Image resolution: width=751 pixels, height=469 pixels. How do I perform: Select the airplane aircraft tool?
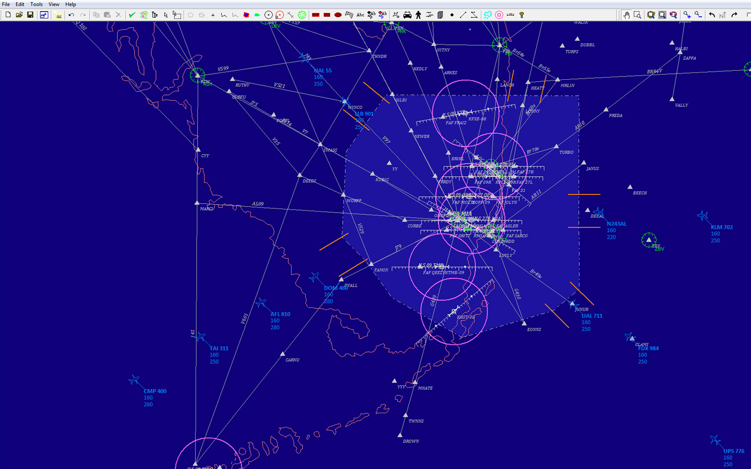pos(396,15)
